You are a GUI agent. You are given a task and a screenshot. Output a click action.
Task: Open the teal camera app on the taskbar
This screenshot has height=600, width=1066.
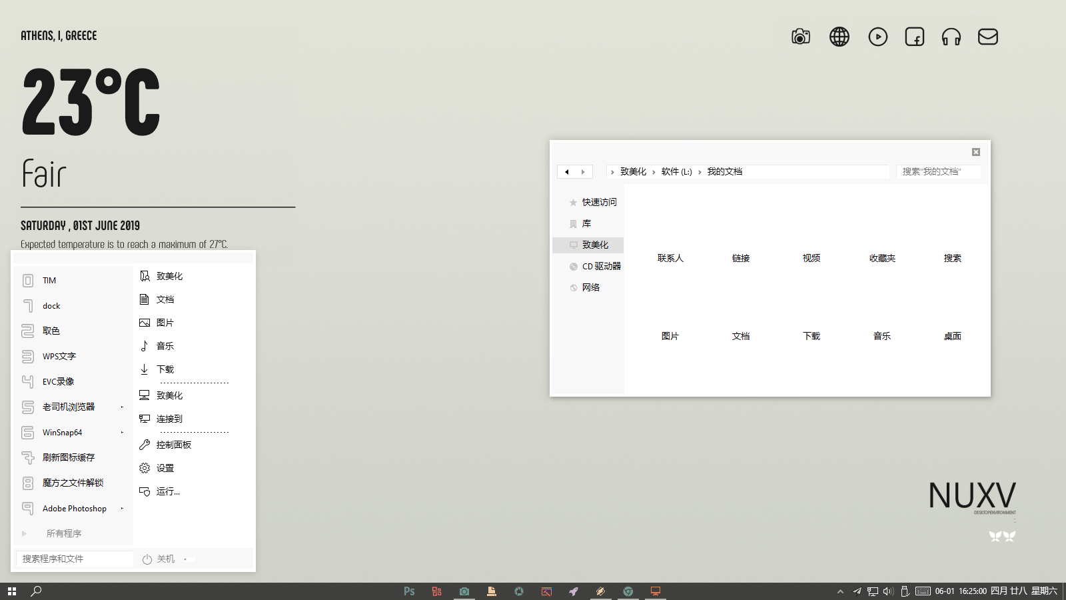(x=464, y=591)
